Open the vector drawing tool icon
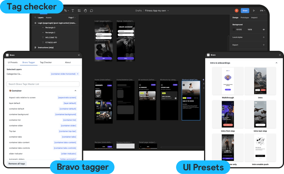 66,11
